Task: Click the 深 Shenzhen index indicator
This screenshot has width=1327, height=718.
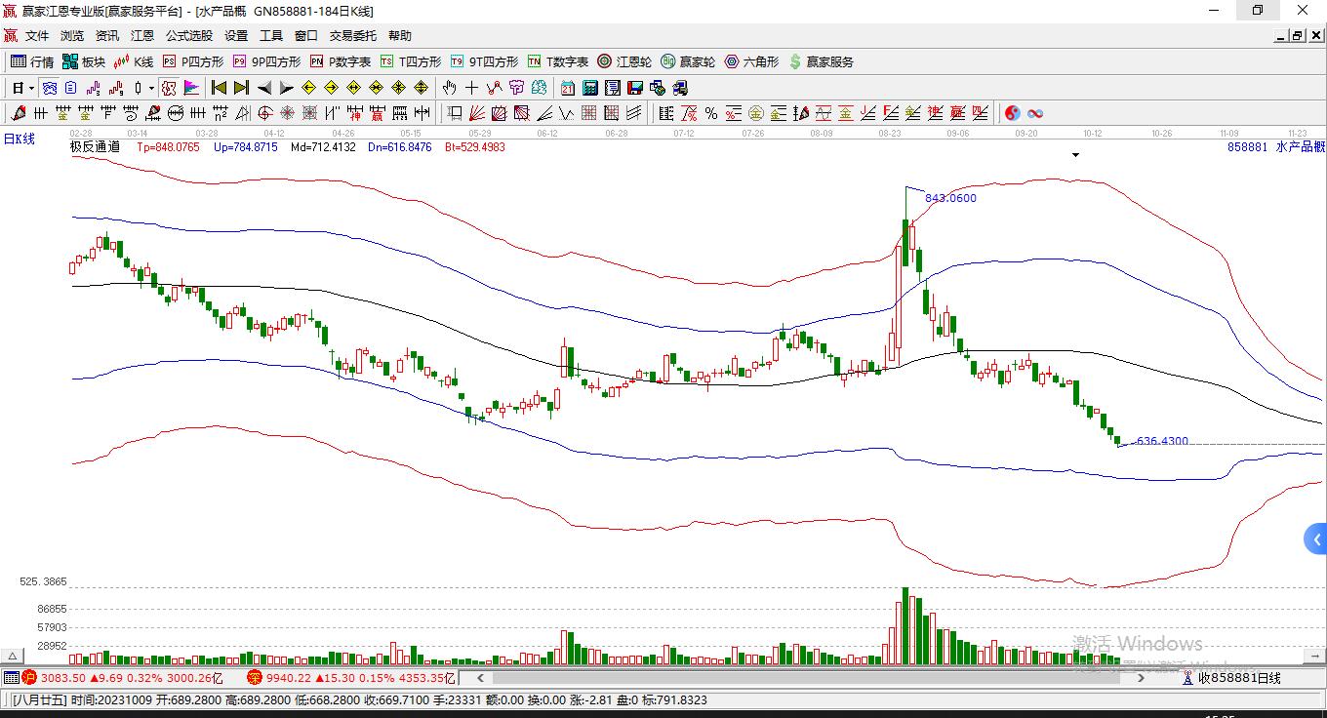Action: 255,677
